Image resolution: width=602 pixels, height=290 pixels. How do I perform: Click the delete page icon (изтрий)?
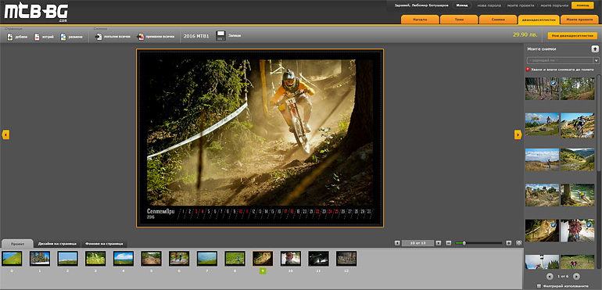coord(37,37)
